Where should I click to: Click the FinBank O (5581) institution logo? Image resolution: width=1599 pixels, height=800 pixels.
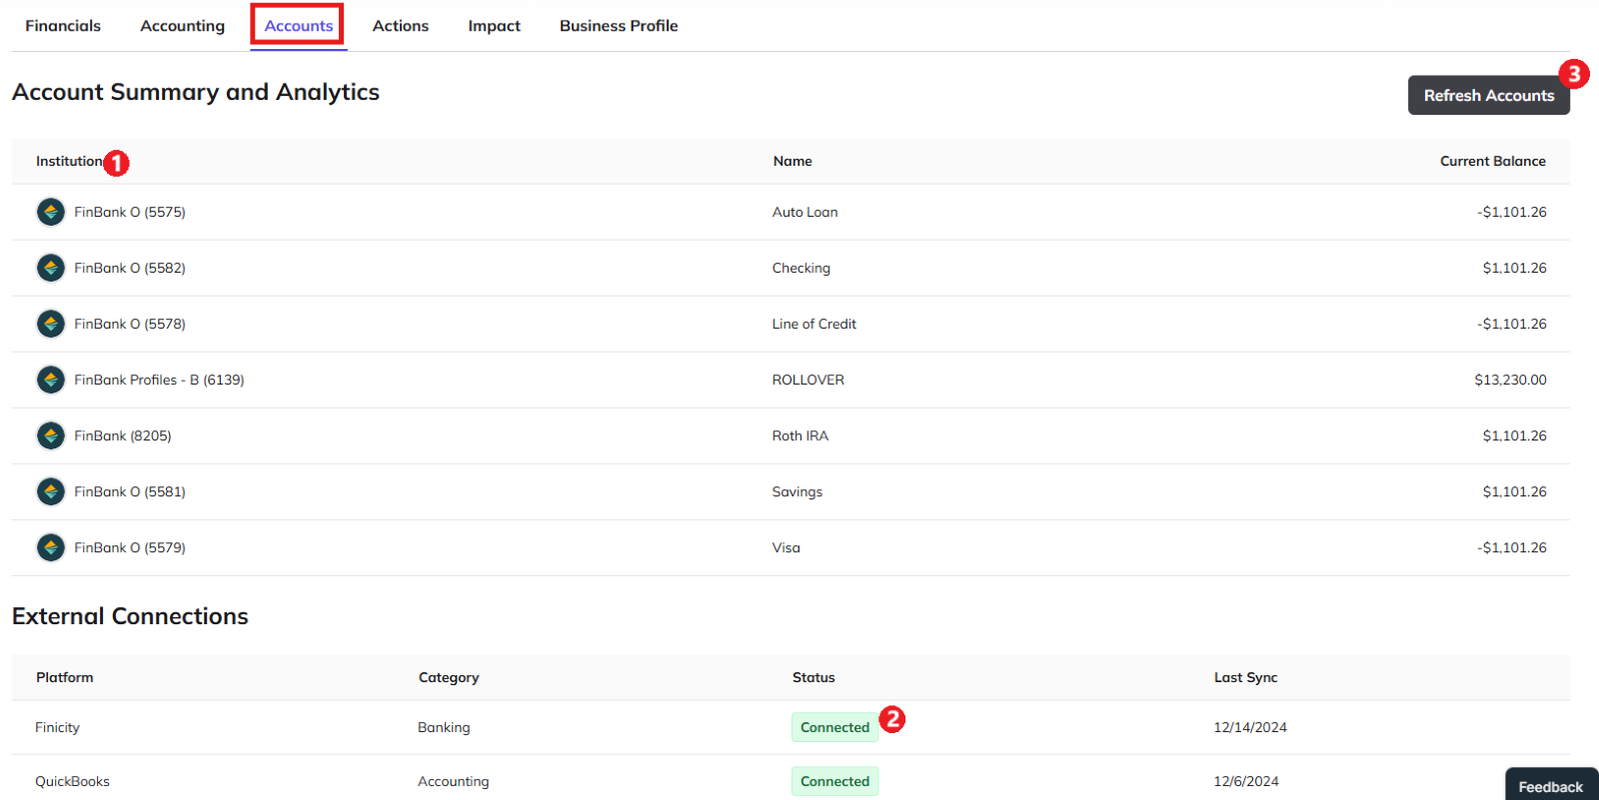[x=51, y=491]
